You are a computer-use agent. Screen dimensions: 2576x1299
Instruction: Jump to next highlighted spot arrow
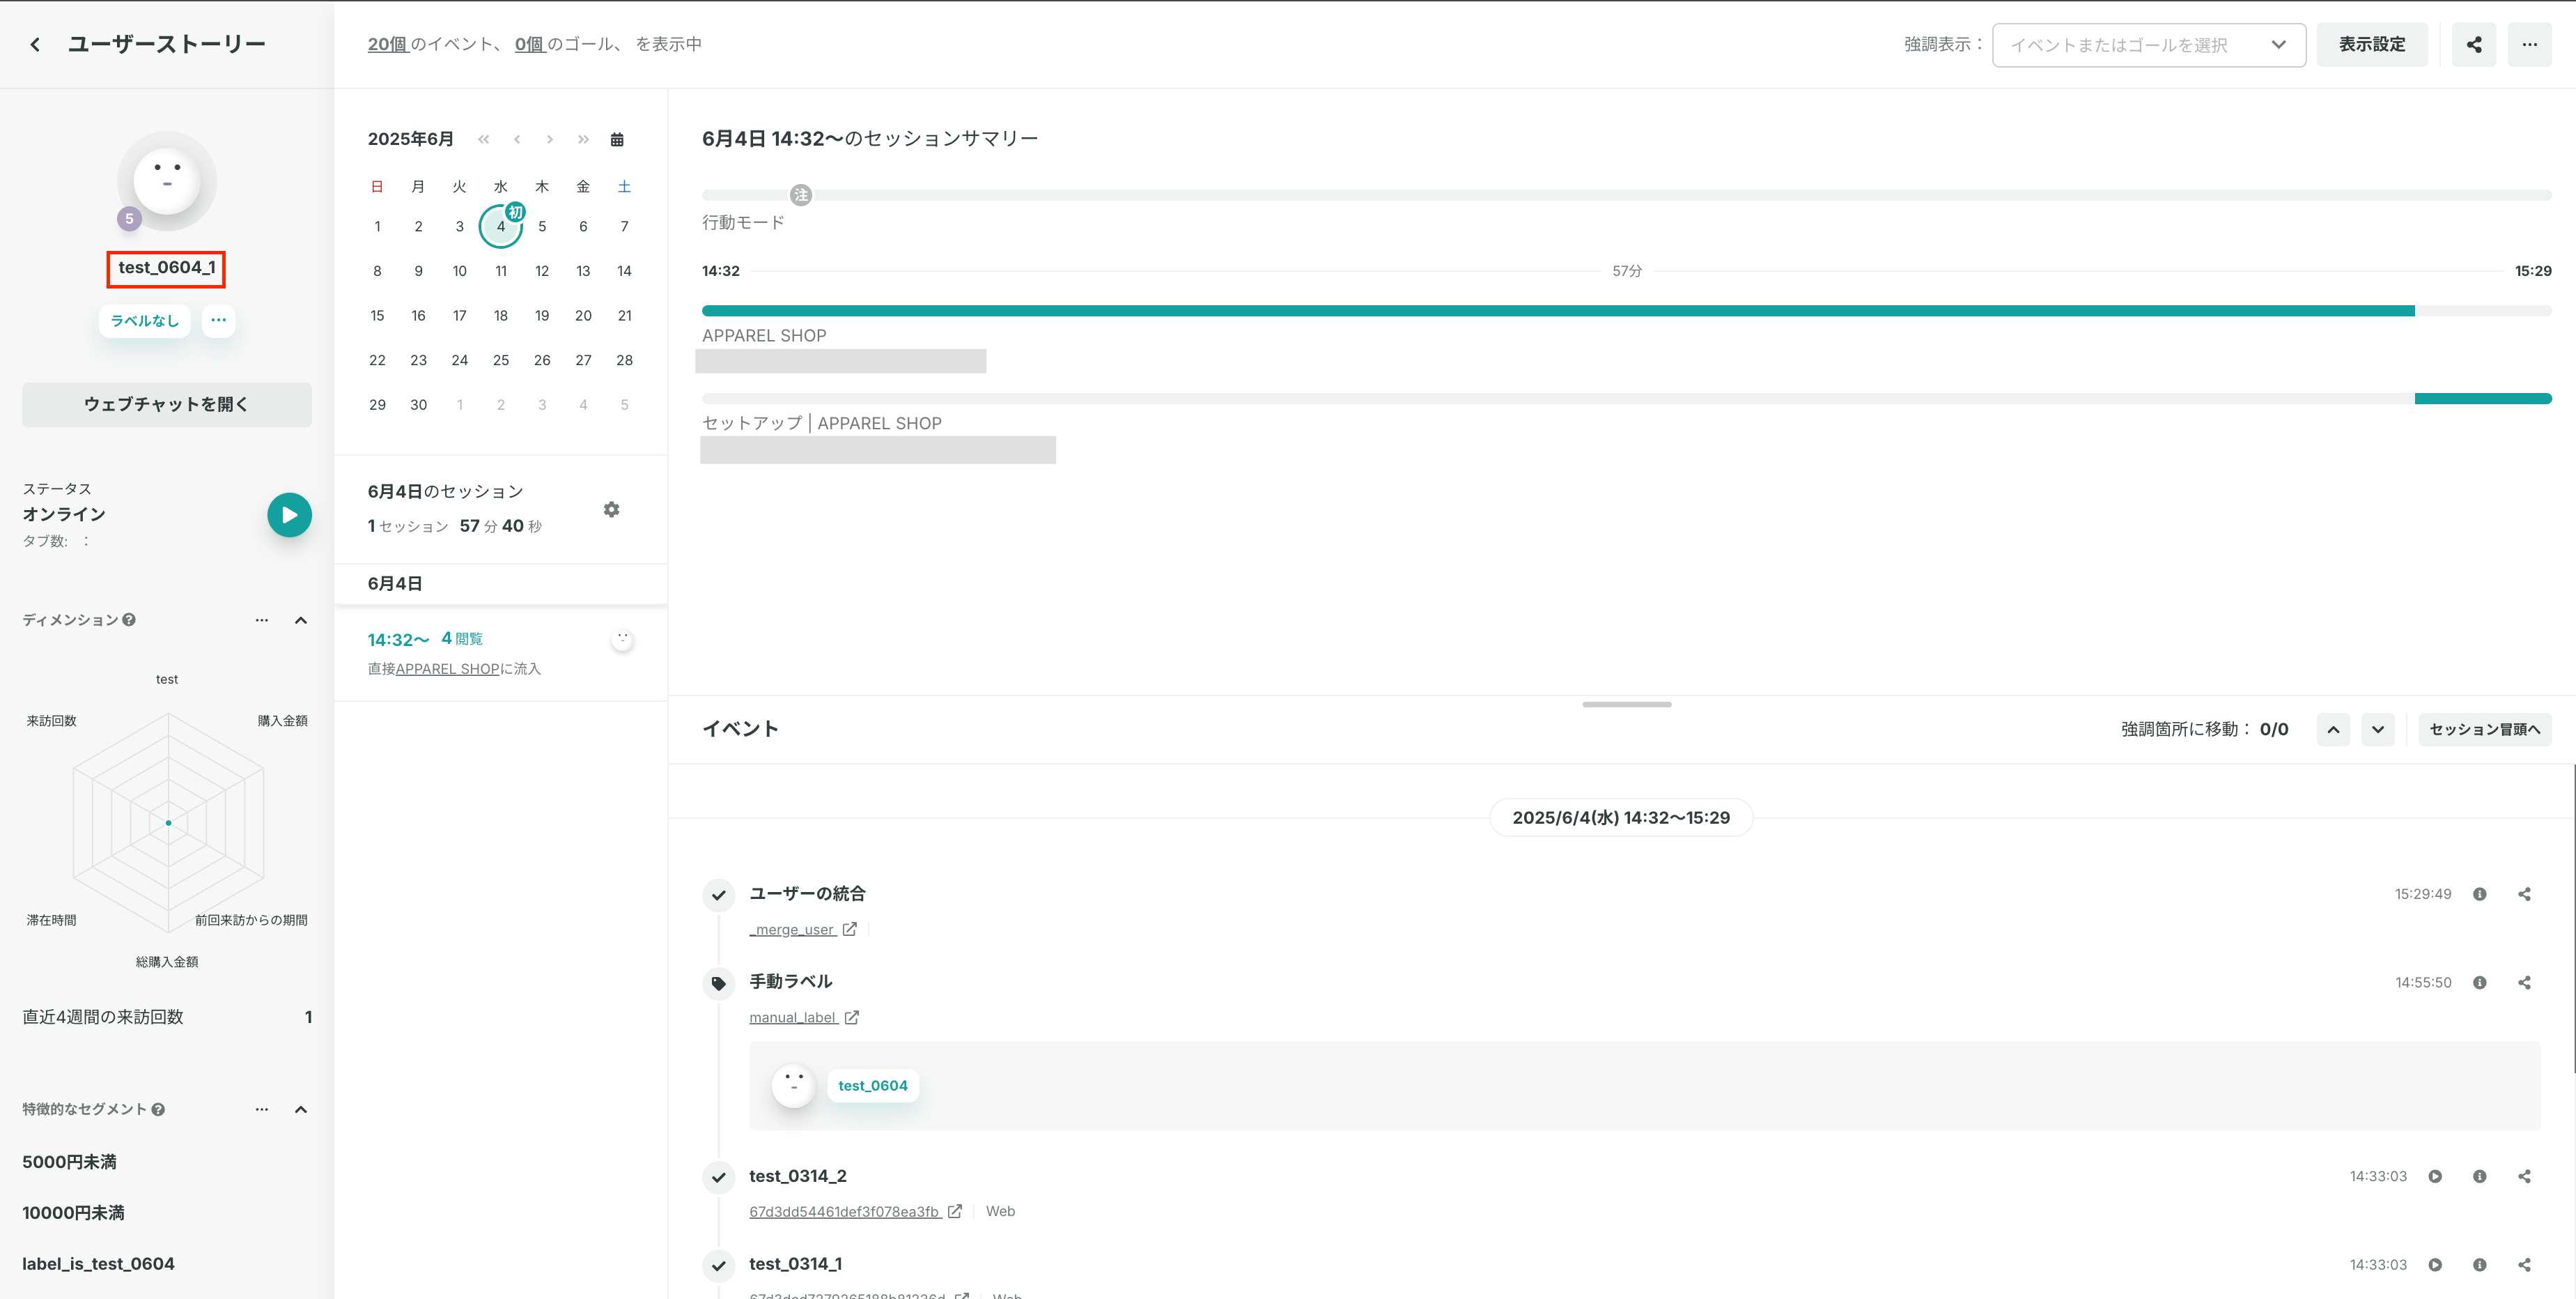(2378, 730)
